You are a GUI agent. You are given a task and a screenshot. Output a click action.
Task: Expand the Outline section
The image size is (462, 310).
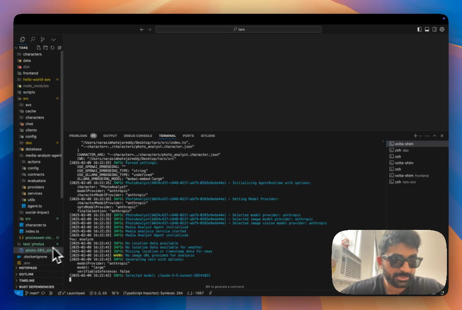click(x=26, y=274)
